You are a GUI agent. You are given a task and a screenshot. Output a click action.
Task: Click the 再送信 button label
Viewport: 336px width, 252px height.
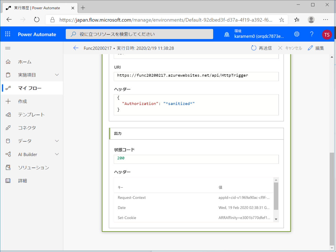click(x=265, y=48)
